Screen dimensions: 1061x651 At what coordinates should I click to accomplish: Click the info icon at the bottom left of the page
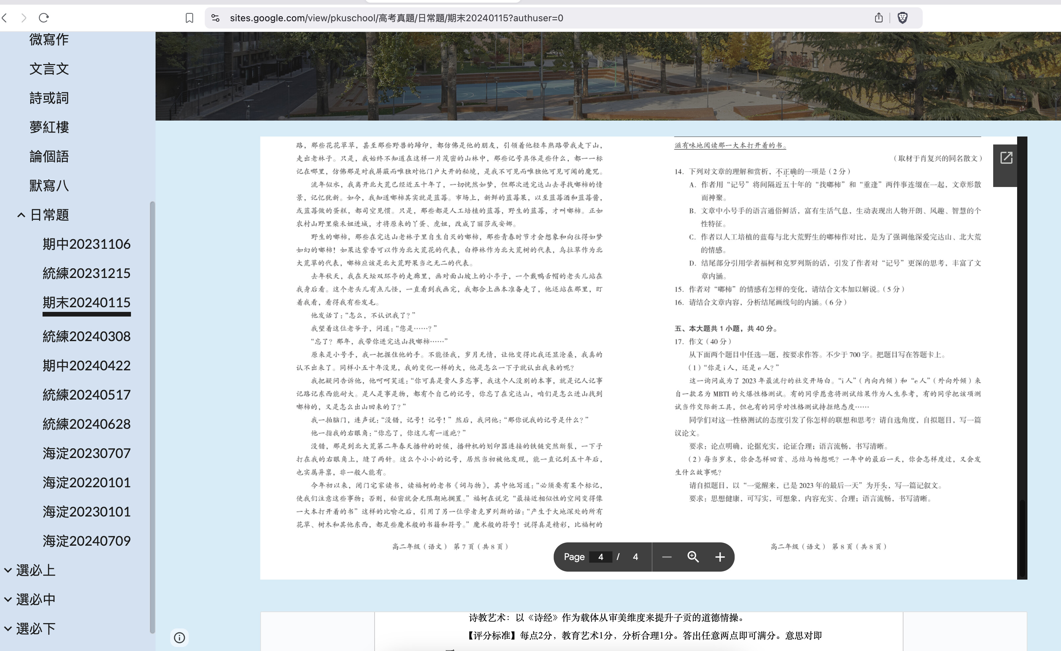point(179,638)
